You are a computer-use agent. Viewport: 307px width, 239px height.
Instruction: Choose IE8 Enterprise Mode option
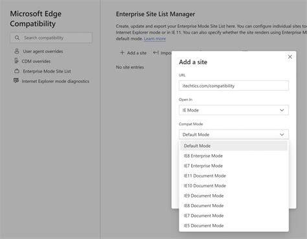234,156
